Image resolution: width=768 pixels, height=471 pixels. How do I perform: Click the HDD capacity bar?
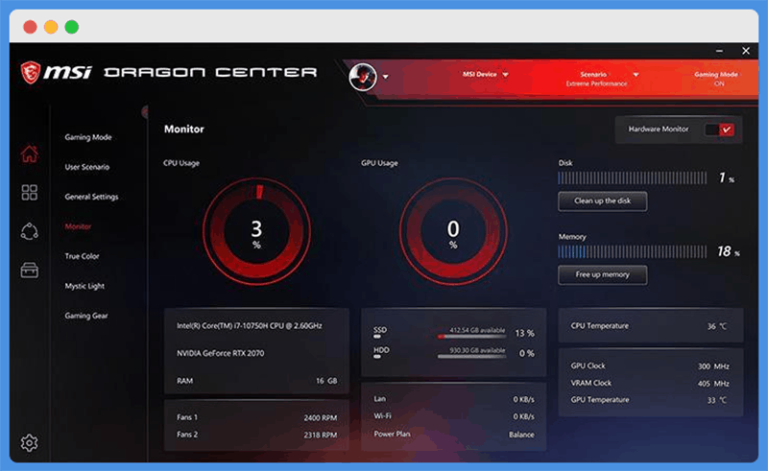[471, 357]
